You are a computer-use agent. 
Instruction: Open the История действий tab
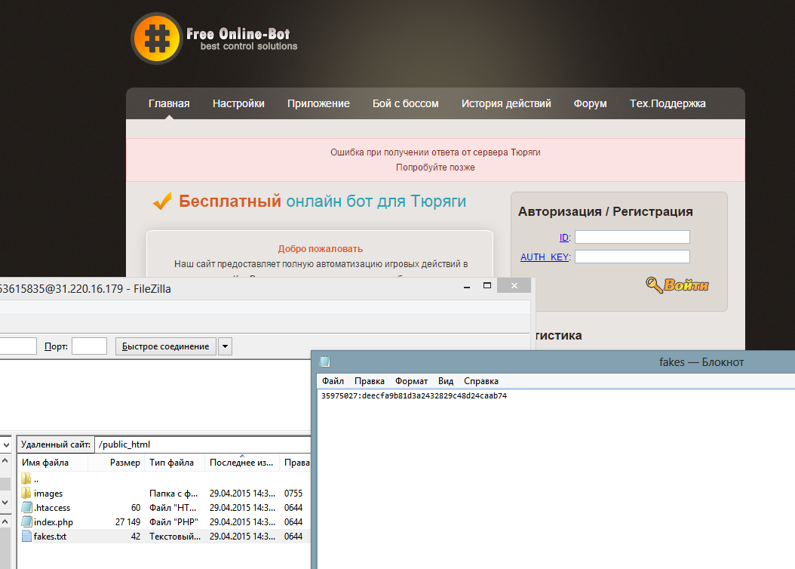[506, 103]
